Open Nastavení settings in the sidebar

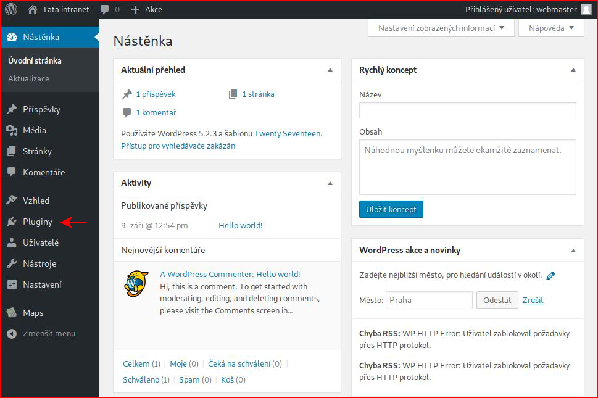pyautogui.click(x=42, y=284)
